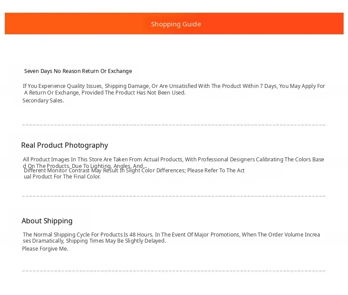Click the 'd On The Products. Due To Lighting' line
The height and width of the screenshot is (295, 348).
click(85, 166)
